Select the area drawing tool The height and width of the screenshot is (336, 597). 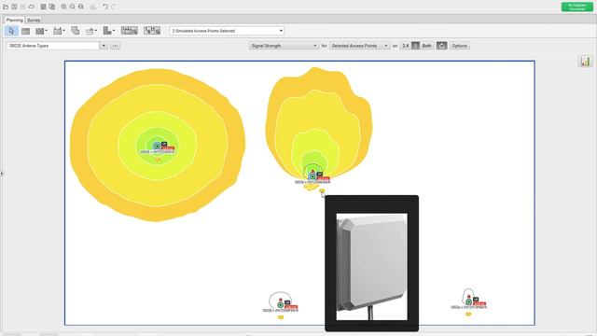coord(39,31)
